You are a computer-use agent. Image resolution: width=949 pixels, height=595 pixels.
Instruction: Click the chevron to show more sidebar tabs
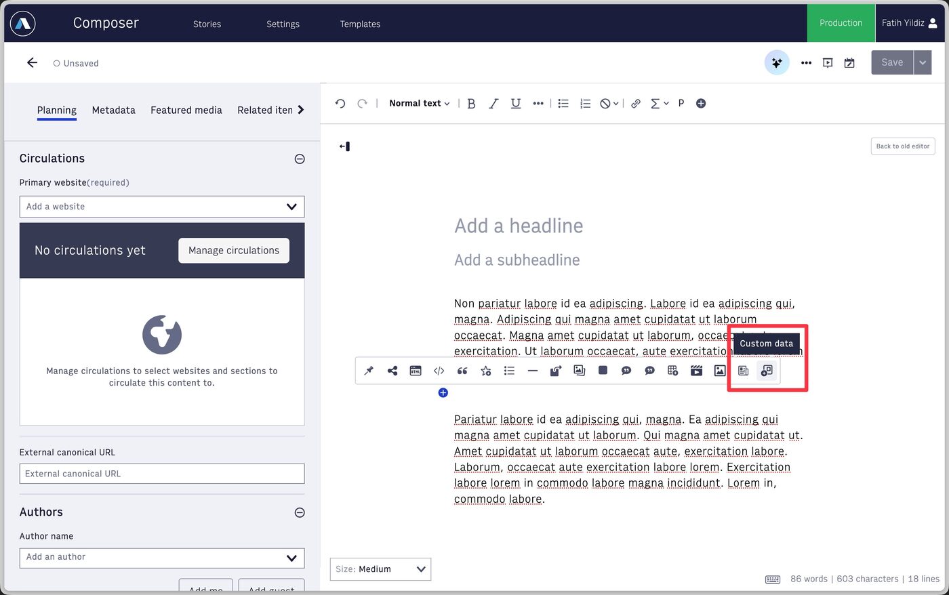tap(300, 110)
